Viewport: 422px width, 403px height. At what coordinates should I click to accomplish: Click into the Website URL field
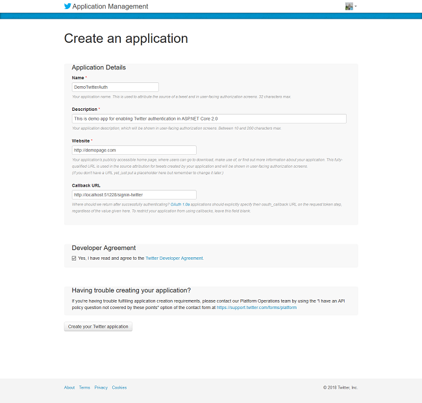(134, 150)
